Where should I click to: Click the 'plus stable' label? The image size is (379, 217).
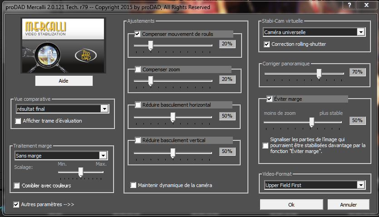(x=331, y=113)
